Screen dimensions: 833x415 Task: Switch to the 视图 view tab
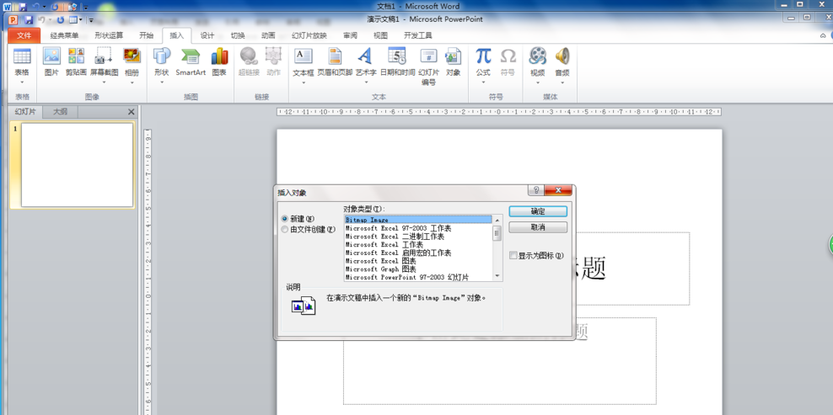[380, 35]
